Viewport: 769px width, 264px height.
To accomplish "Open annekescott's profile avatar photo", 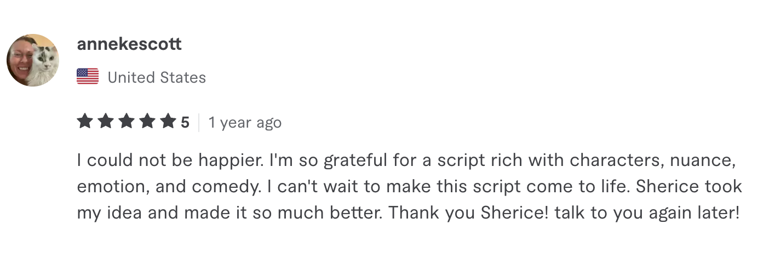I will [33, 60].
